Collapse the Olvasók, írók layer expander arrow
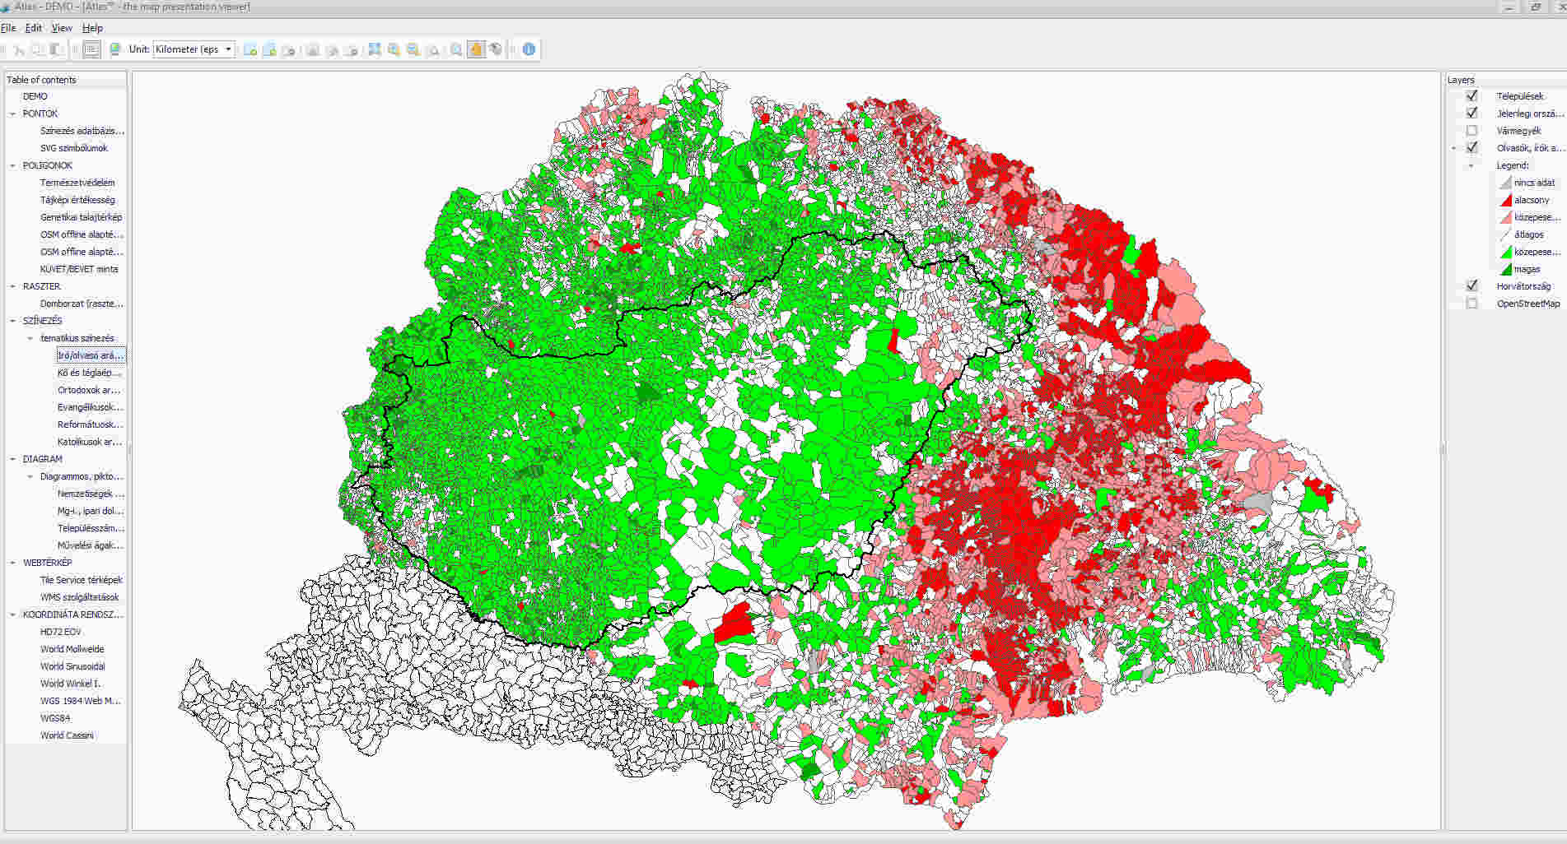The image size is (1567, 844). click(1453, 148)
